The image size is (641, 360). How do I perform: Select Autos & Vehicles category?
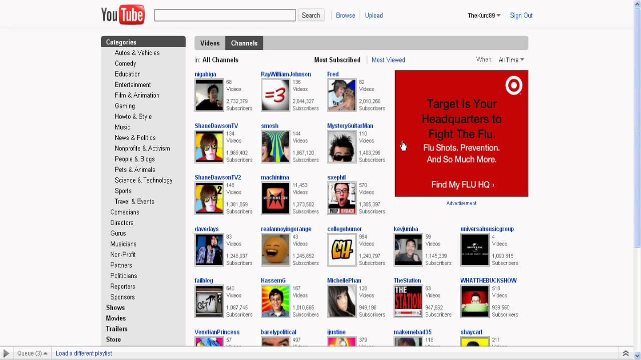137,53
